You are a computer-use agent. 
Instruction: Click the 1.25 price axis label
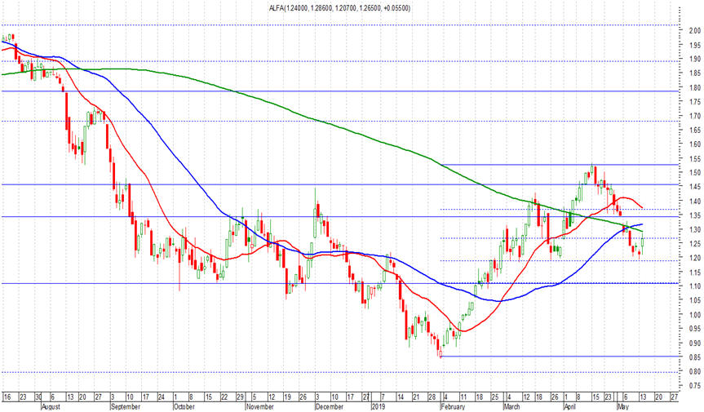[x=695, y=244]
